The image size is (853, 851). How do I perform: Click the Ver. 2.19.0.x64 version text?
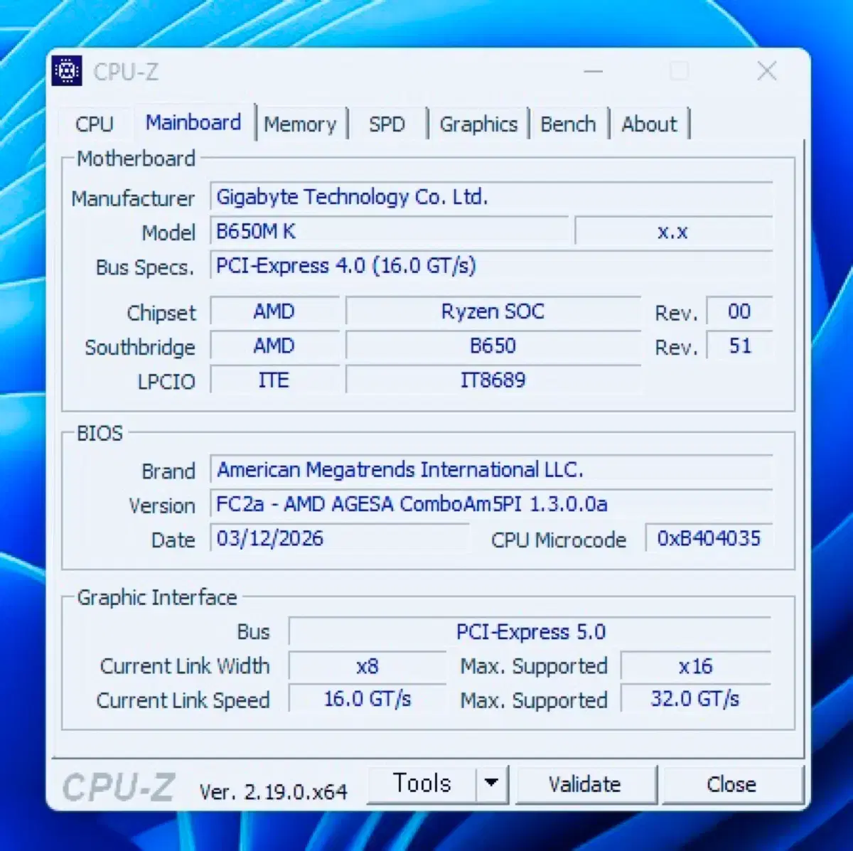coord(274,792)
